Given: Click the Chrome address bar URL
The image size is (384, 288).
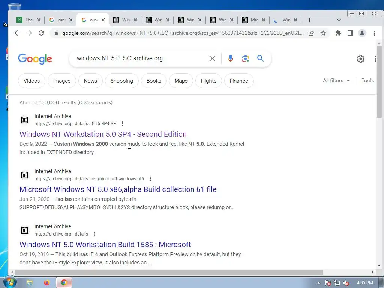Looking at the screenshot, I should (x=183, y=33).
